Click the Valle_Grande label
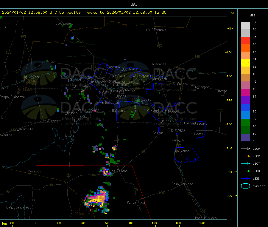Screen dimensions: 268x227 click(88, 110)
